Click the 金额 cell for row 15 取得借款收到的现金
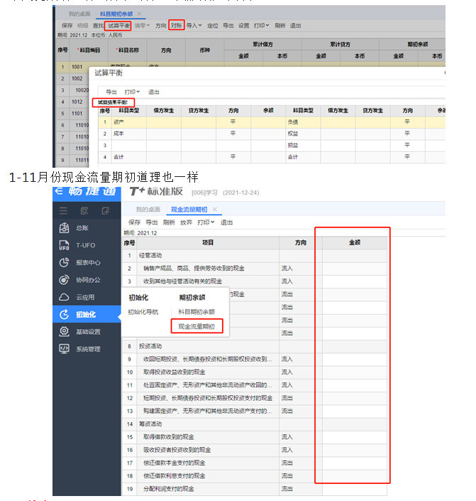 click(x=355, y=437)
